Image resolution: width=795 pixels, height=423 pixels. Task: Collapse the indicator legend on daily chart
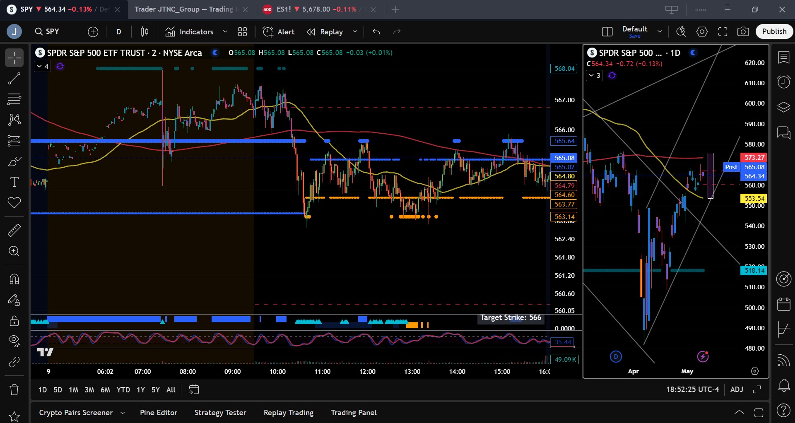pyautogui.click(x=594, y=75)
